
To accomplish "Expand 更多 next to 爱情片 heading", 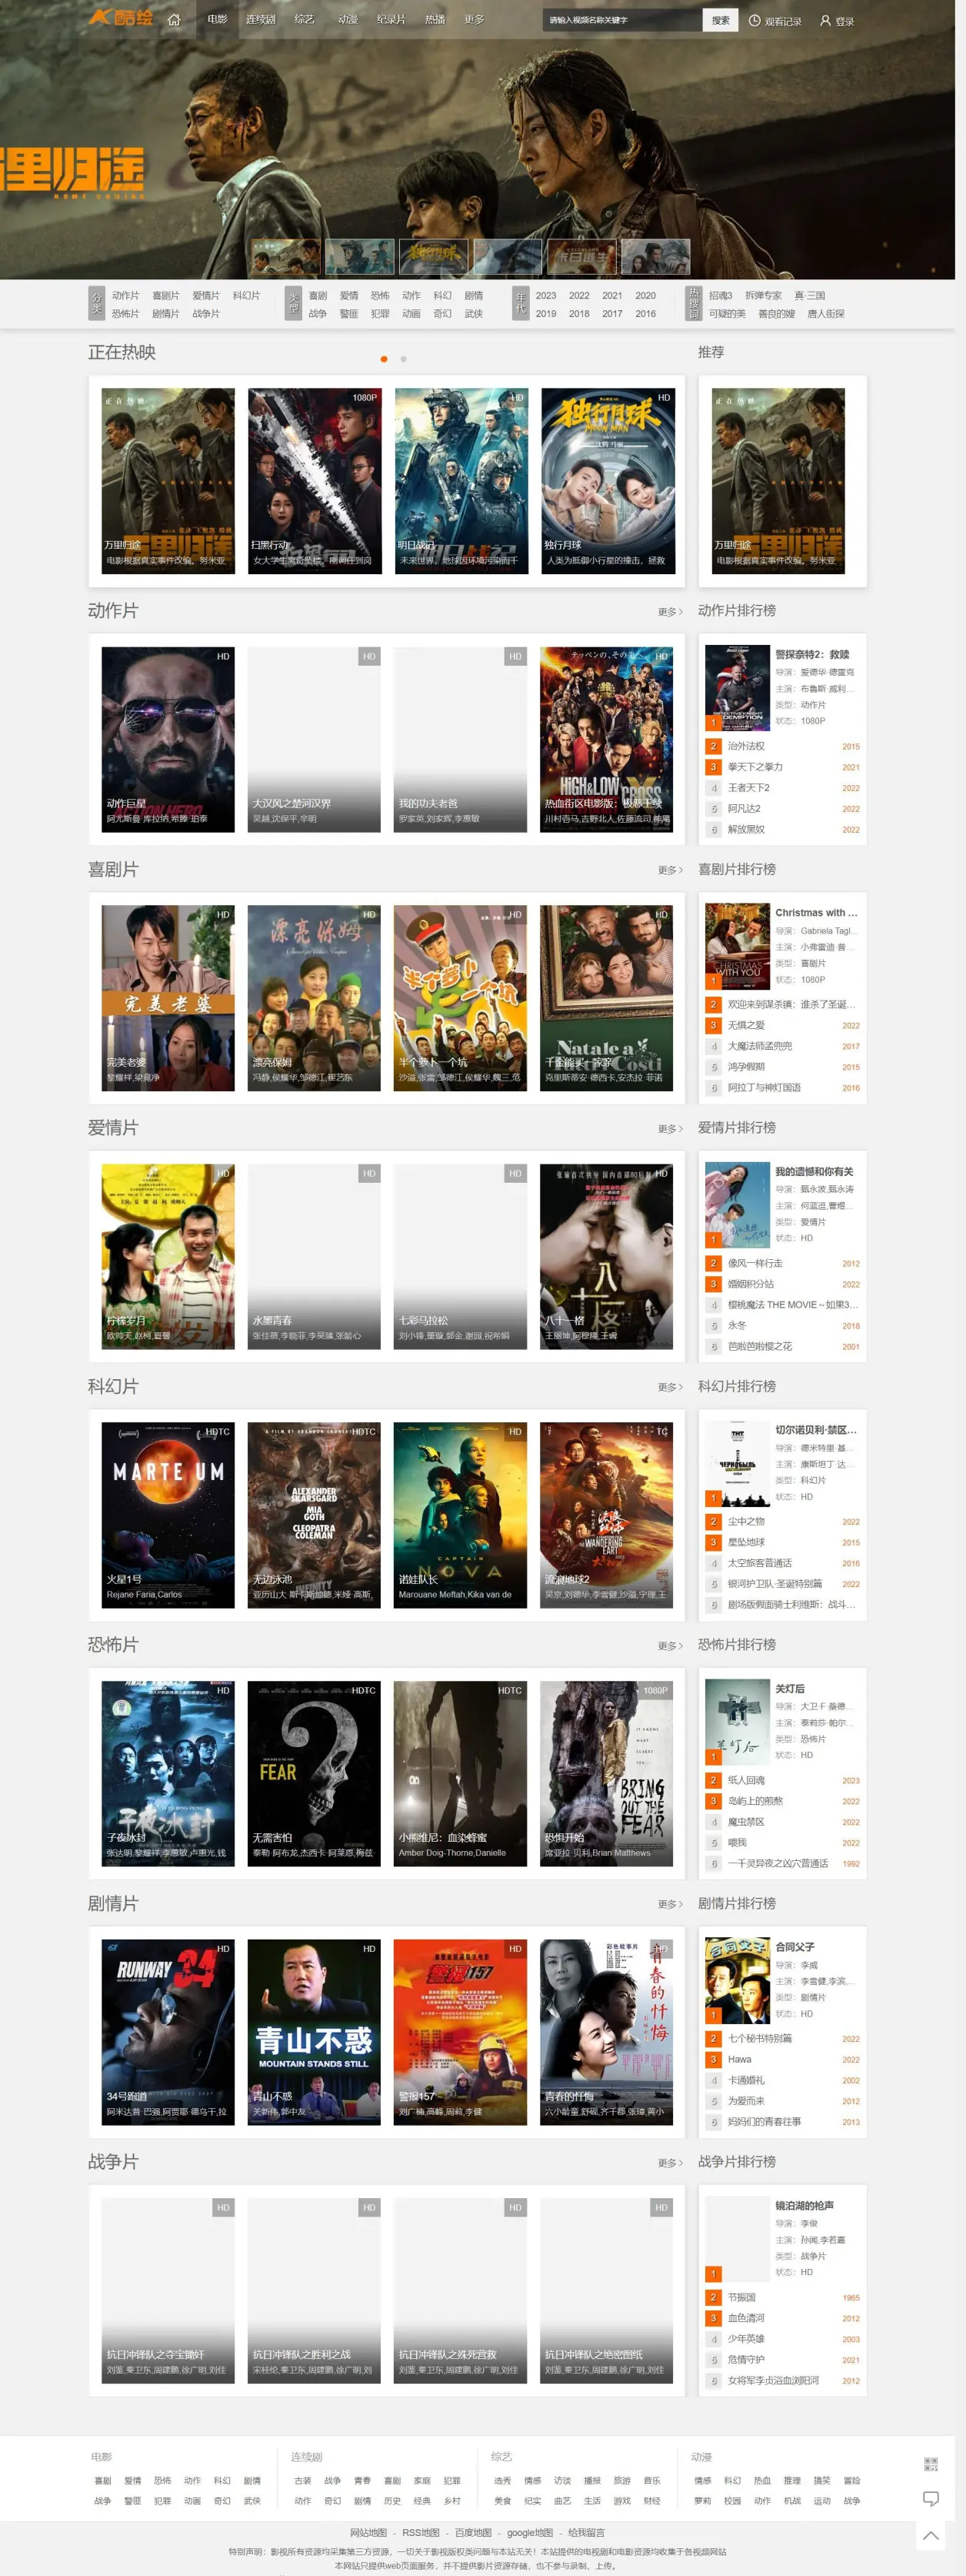I will [x=671, y=1129].
